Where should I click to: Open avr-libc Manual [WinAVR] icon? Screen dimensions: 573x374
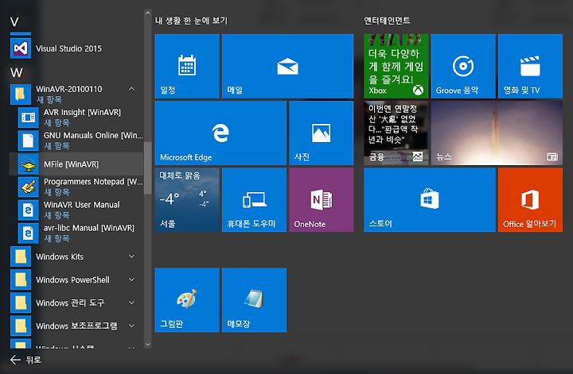point(29,233)
